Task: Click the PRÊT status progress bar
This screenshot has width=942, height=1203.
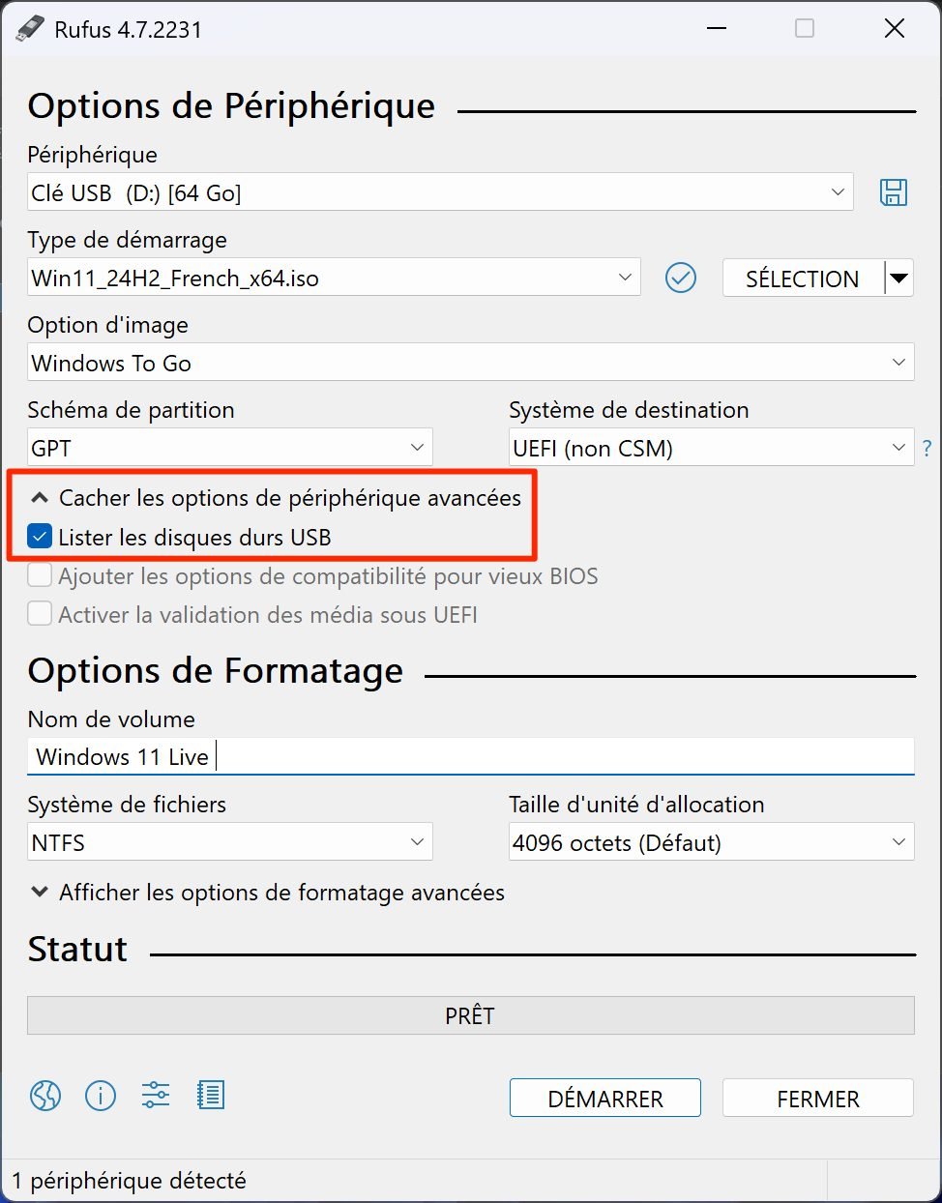Action: (x=471, y=1015)
